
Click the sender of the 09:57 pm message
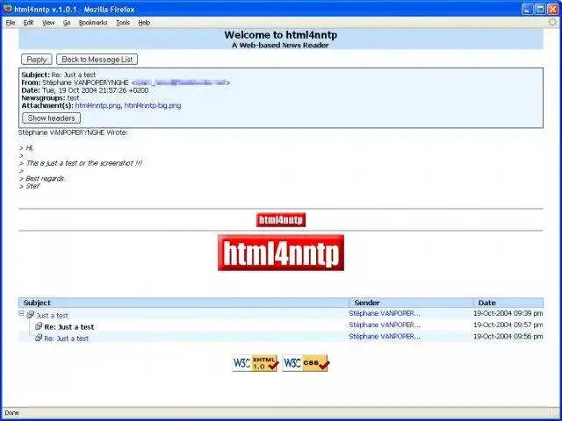385,325
